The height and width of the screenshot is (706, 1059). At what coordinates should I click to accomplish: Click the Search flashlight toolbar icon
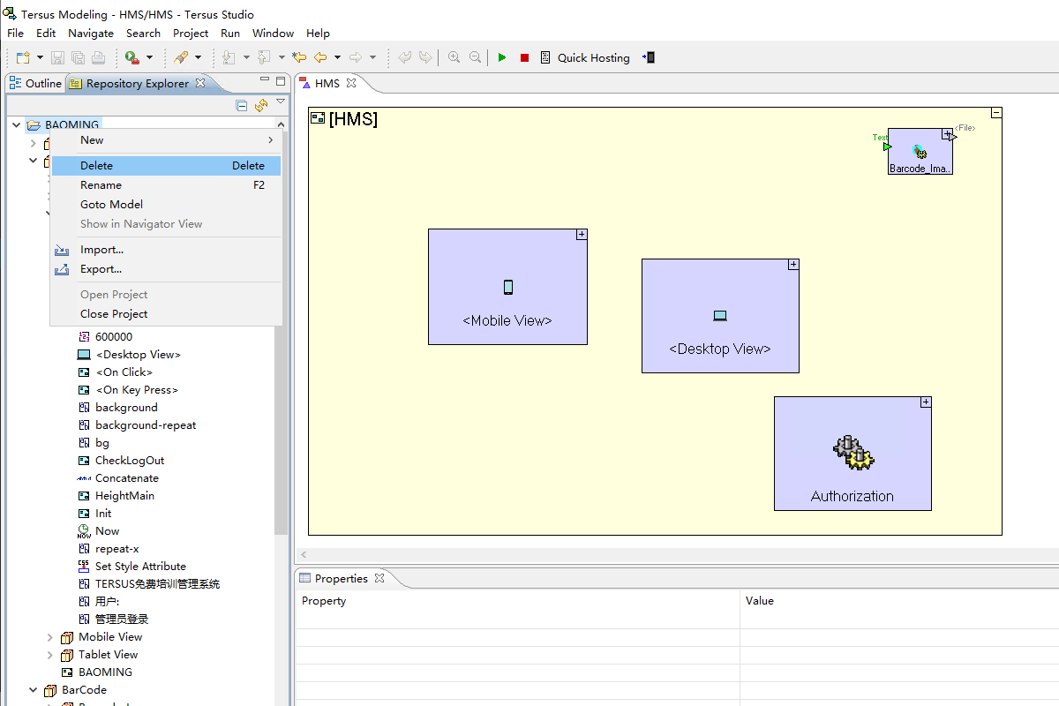click(x=181, y=57)
